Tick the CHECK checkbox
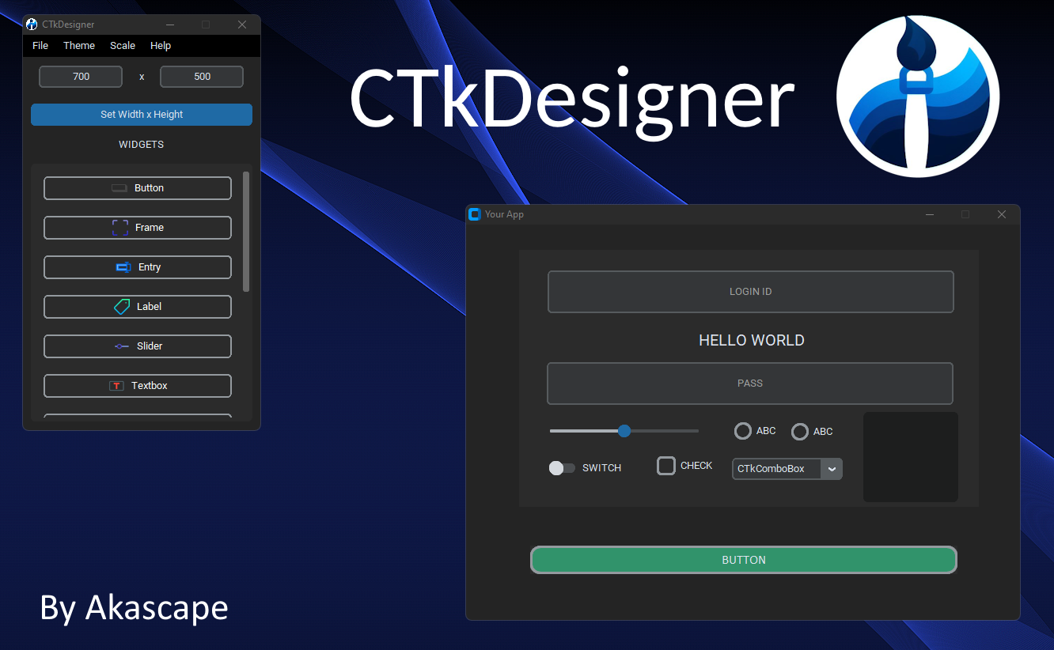 666,466
